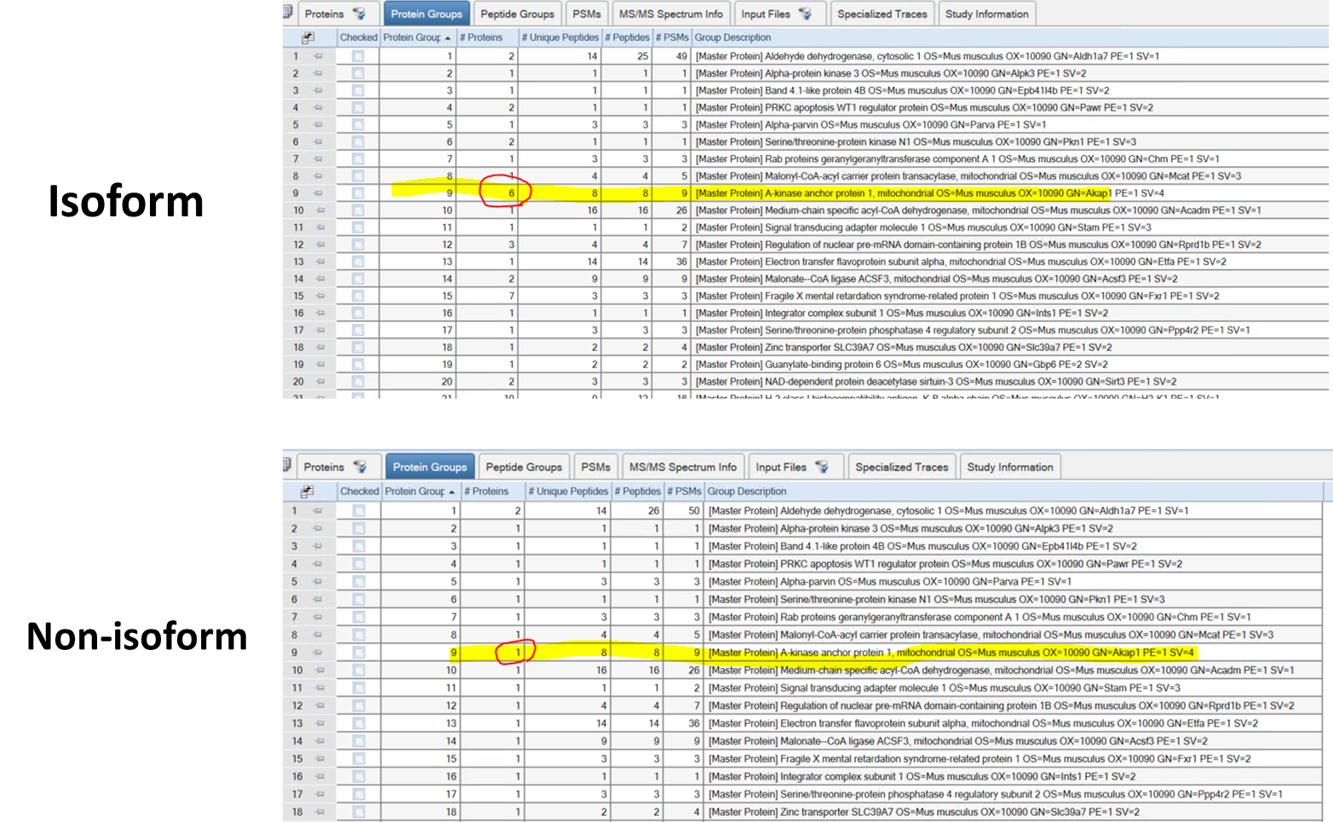Click the filter icon on the Isoform panel's Input Files tab
Screen dimensions: 1333x822
(805, 14)
